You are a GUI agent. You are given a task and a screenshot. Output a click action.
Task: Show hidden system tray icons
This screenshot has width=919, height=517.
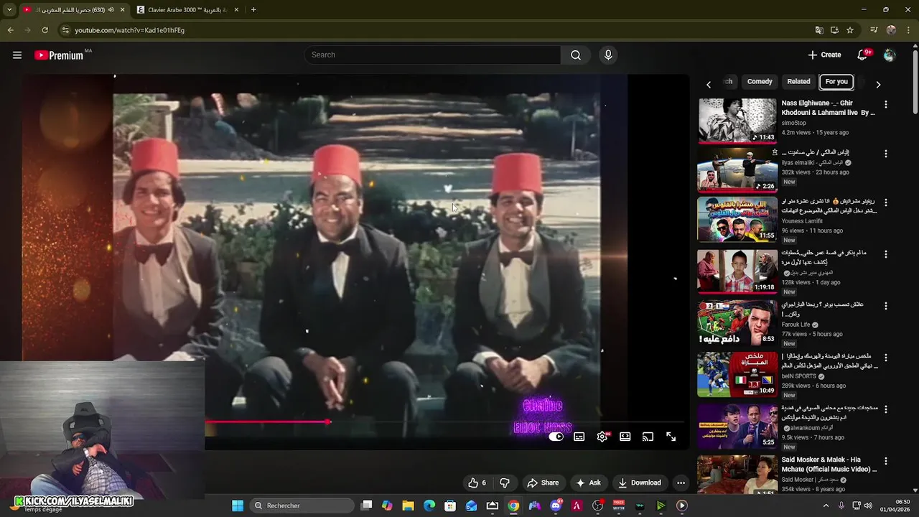[826, 506]
